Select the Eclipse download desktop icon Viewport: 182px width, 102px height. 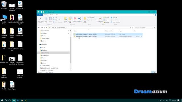point(12,61)
